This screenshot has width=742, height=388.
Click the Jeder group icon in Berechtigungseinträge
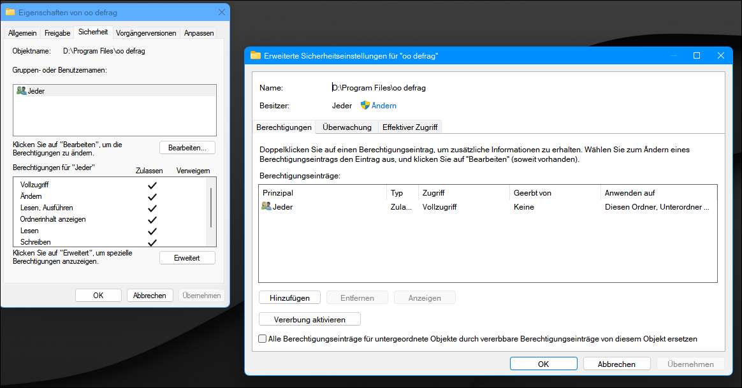click(266, 206)
